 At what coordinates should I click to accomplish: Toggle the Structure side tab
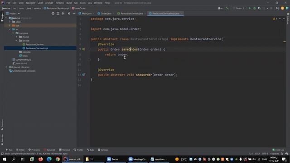pos(2,125)
